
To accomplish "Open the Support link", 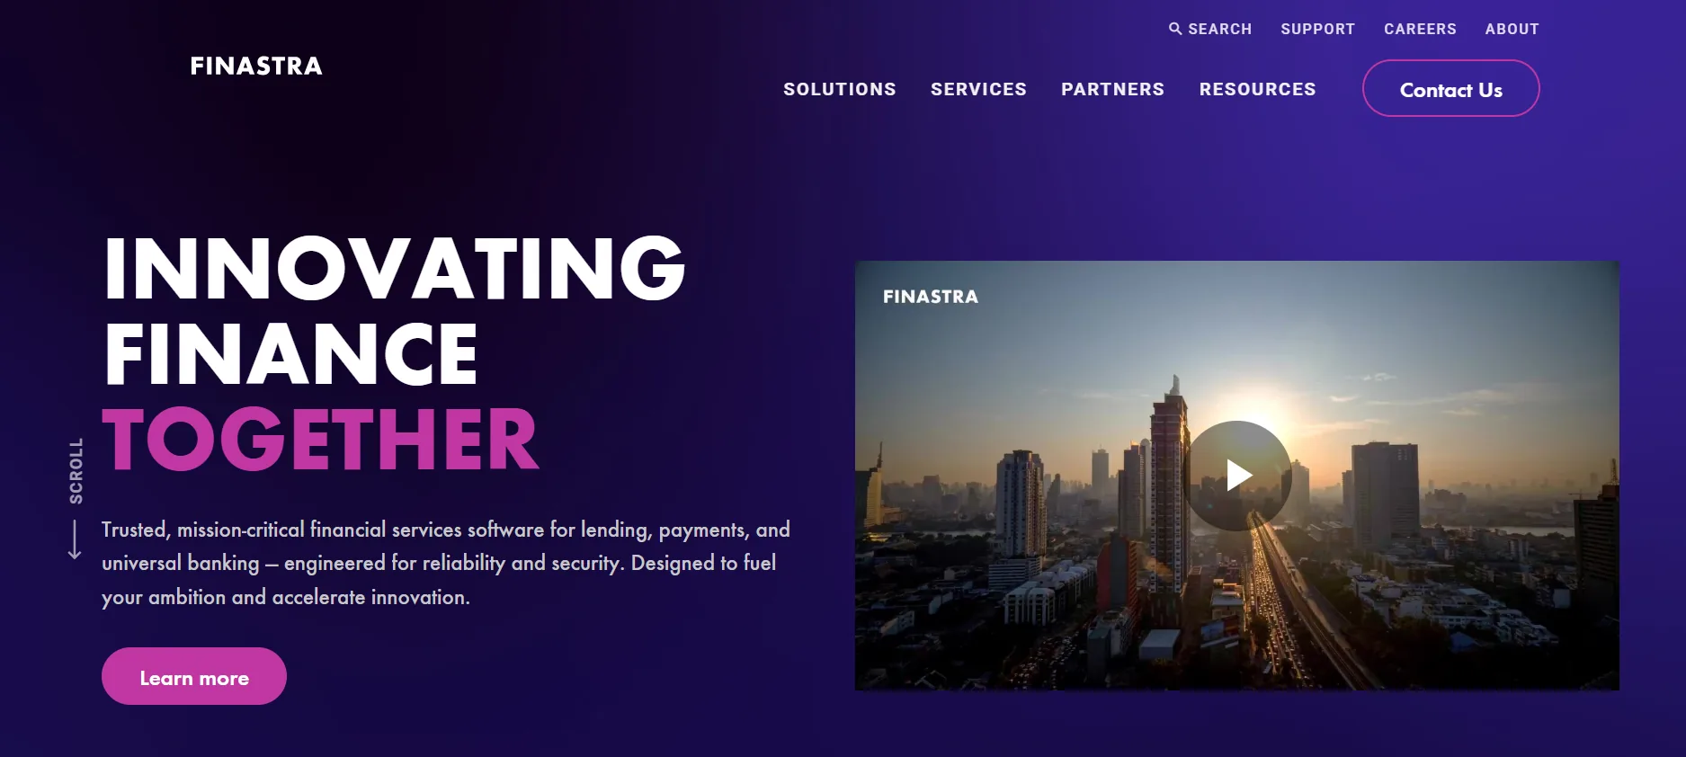I will (1317, 29).
